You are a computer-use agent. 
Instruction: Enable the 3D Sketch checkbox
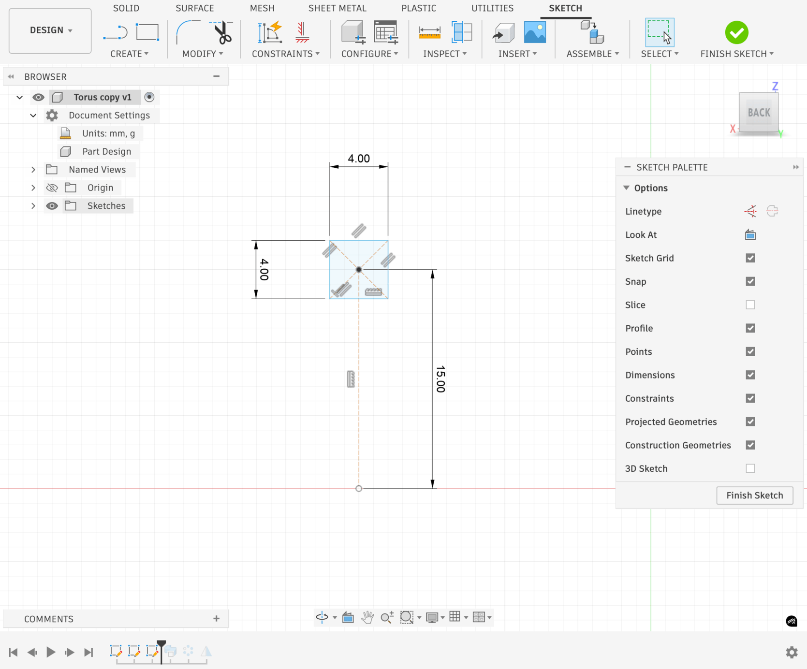click(750, 468)
